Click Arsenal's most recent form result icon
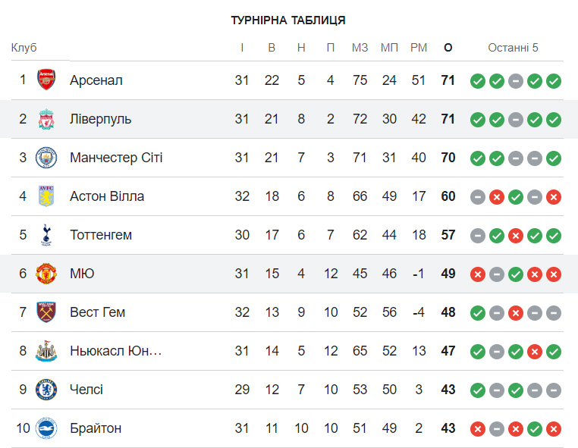The height and width of the screenshot is (448, 578). [554, 80]
